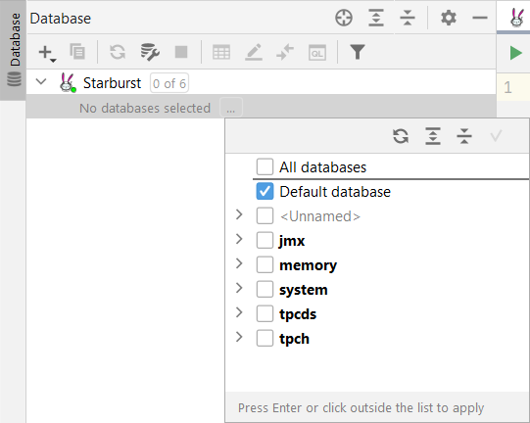Click line number 1 in editor gutter
The image size is (530, 423).
tap(507, 88)
